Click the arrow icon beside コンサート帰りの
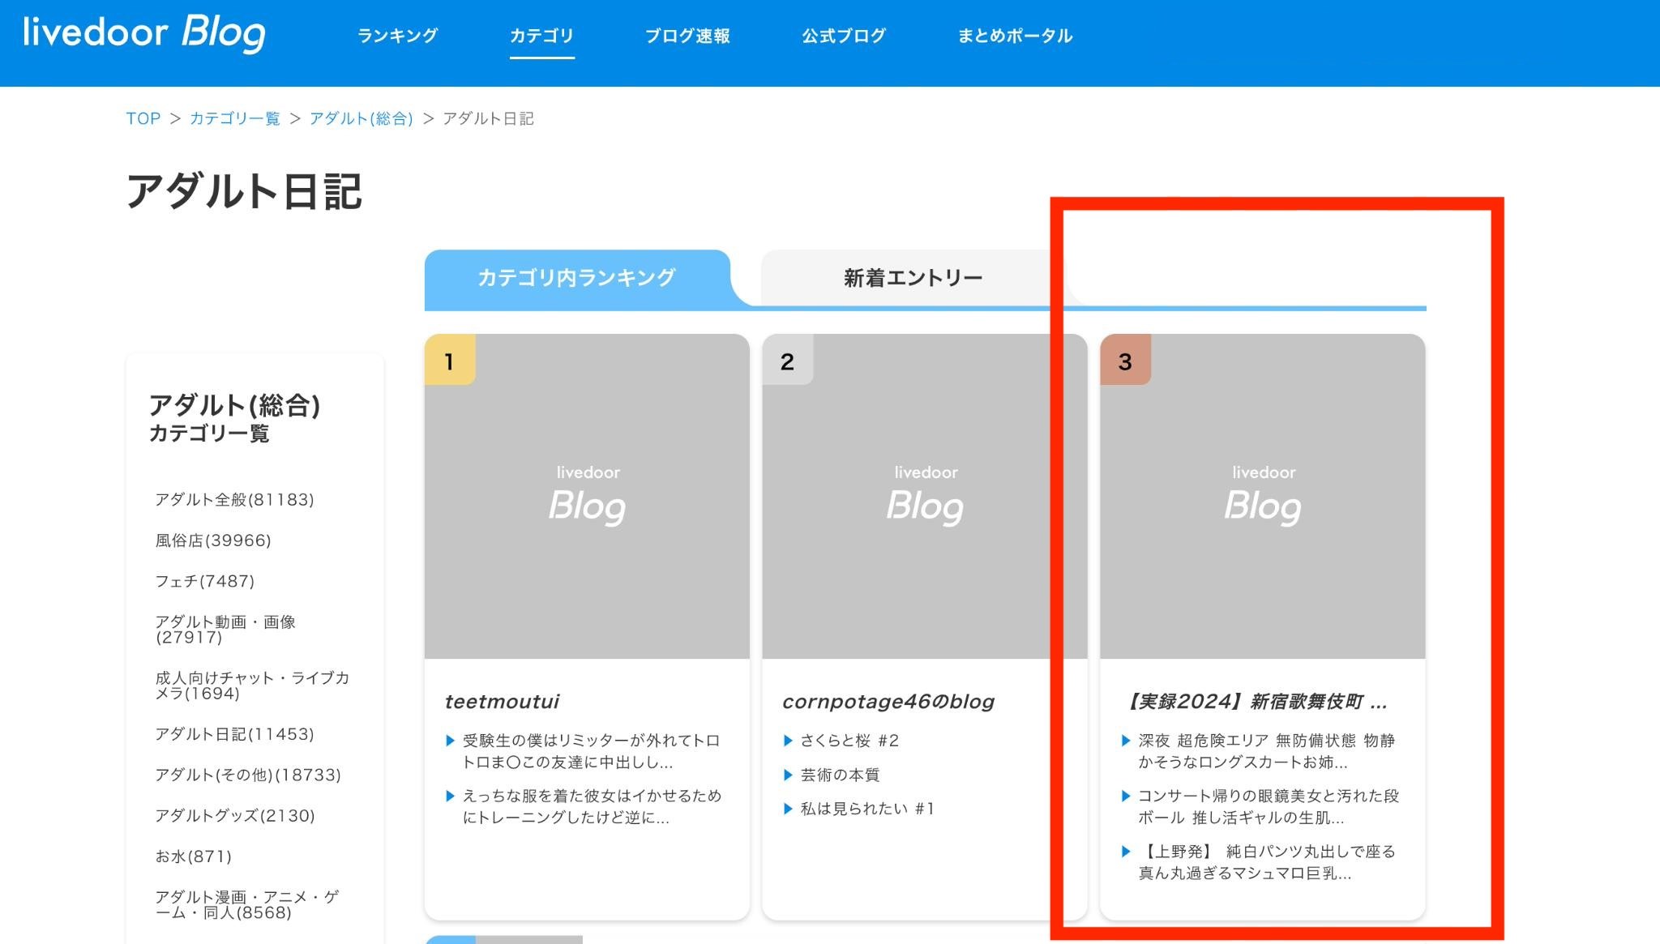 (1125, 796)
